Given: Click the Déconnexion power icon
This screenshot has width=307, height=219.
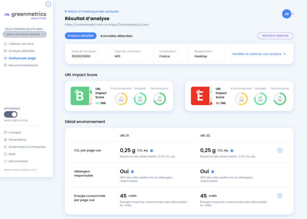Looking at the screenshot, I should point(6,161).
